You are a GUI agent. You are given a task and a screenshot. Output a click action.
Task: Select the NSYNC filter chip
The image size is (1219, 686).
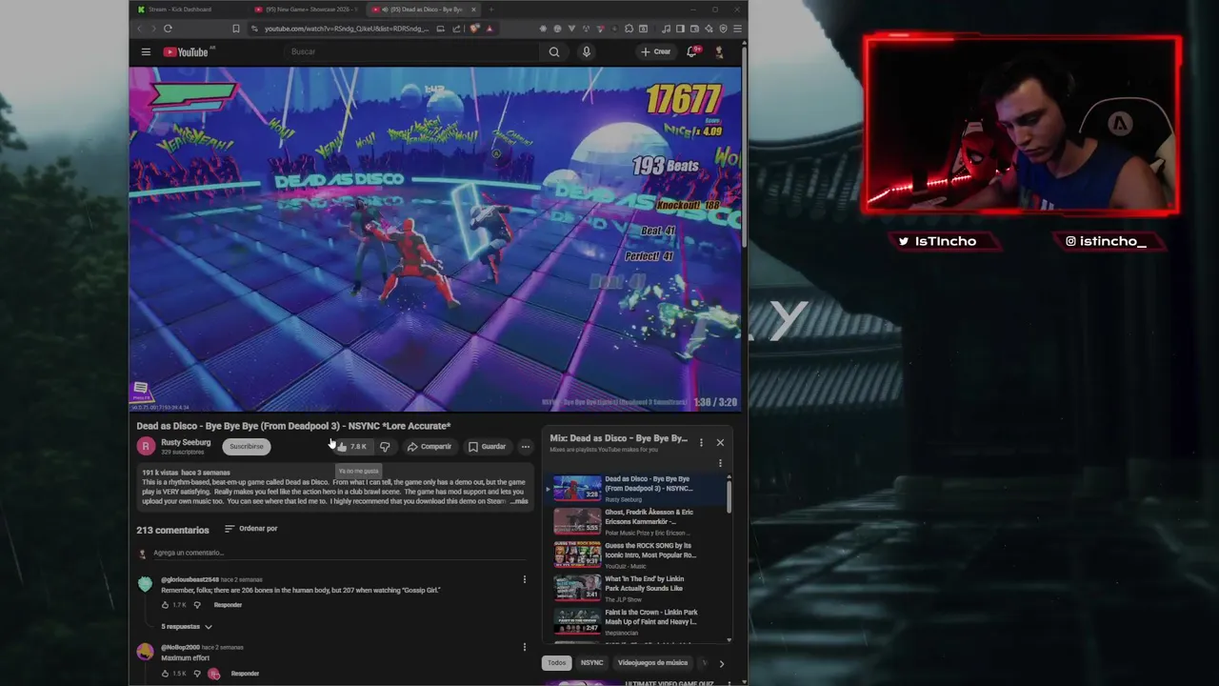coord(592,663)
